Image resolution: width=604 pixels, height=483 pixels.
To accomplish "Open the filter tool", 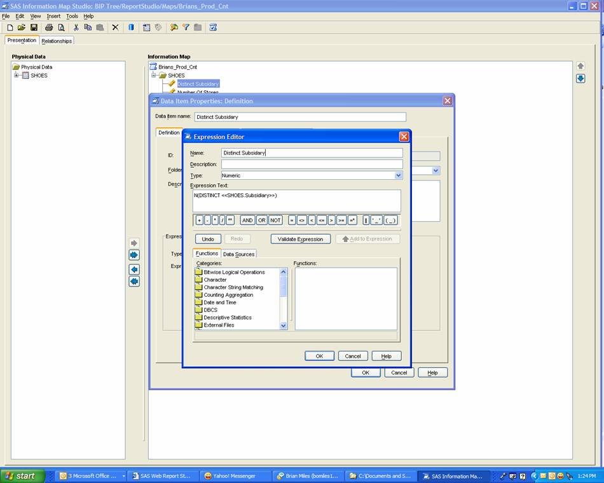I will point(186,27).
